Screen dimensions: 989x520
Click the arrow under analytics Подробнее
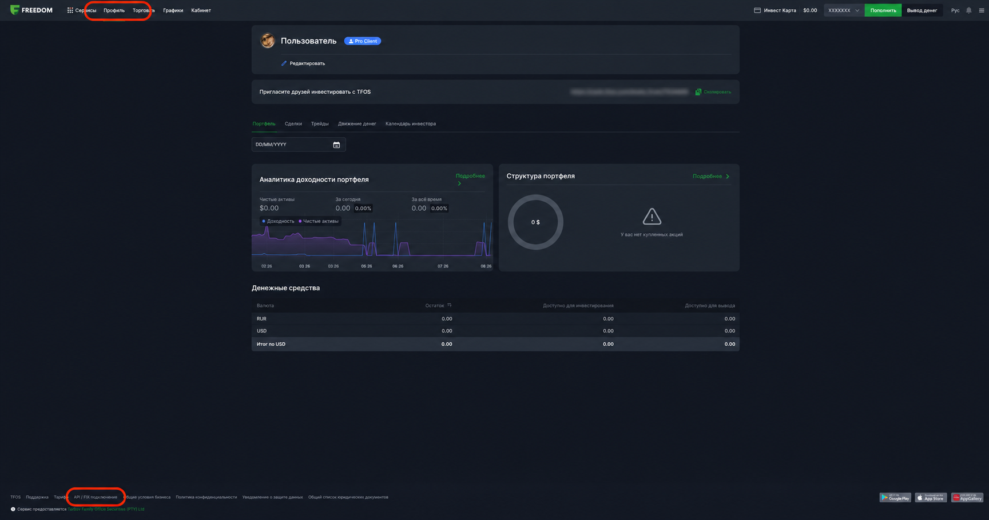(459, 183)
